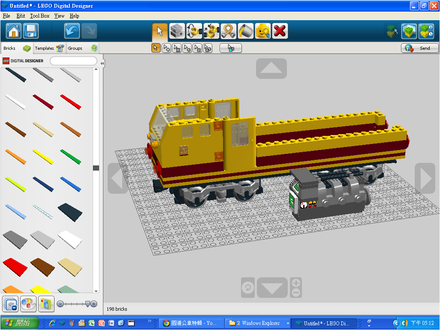Click the Send button
Image resolution: width=440 pixels, height=330 pixels.
coord(419,48)
